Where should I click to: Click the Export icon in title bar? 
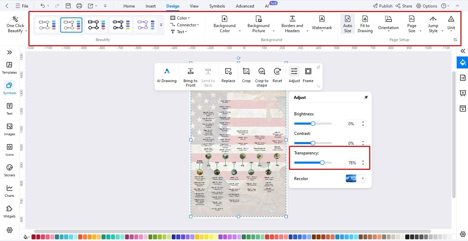[x=91, y=6]
